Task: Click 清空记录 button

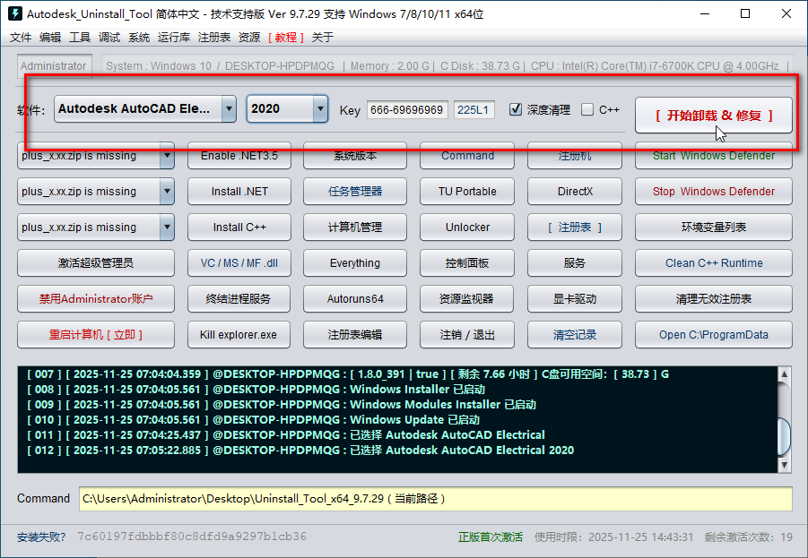Action: click(575, 335)
